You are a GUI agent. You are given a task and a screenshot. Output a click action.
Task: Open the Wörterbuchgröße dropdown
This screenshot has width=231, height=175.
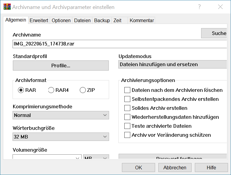(x=61, y=137)
